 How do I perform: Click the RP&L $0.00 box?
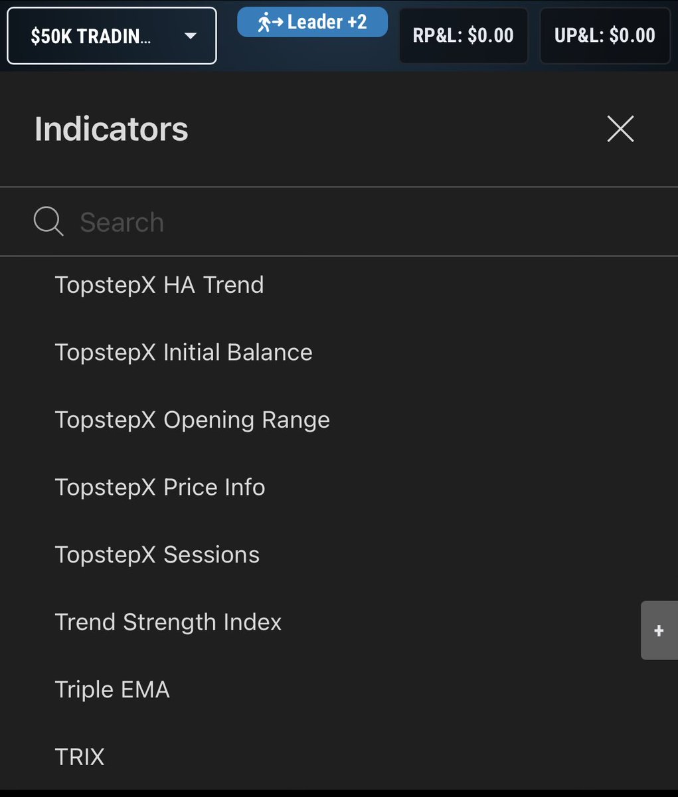point(463,35)
